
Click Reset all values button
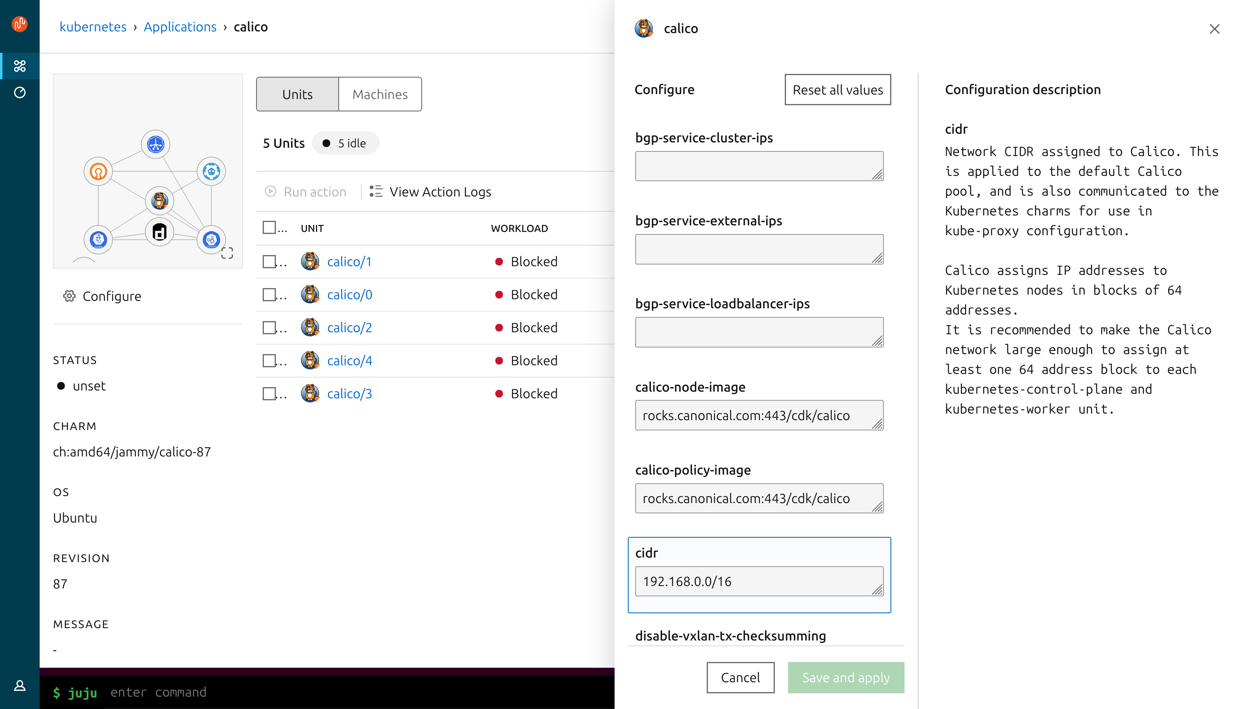[838, 90]
